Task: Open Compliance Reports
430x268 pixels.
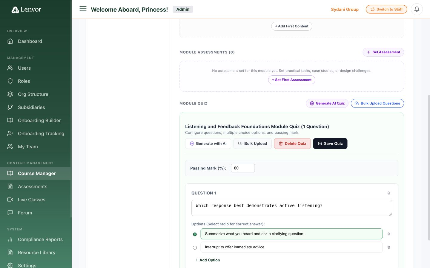Action: [x=36, y=239]
